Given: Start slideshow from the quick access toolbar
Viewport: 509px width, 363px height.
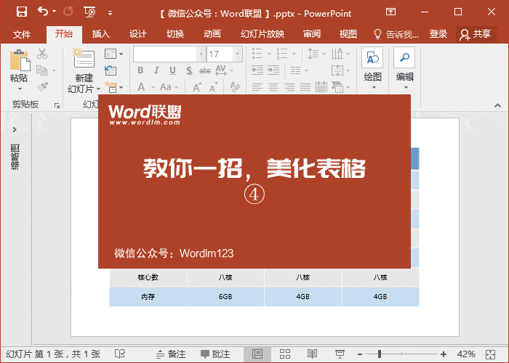Looking at the screenshot, I should [x=90, y=12].
